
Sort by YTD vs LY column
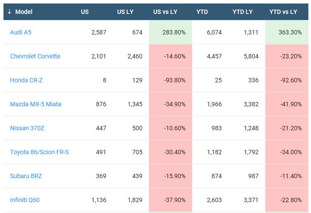tap(283, 12)
